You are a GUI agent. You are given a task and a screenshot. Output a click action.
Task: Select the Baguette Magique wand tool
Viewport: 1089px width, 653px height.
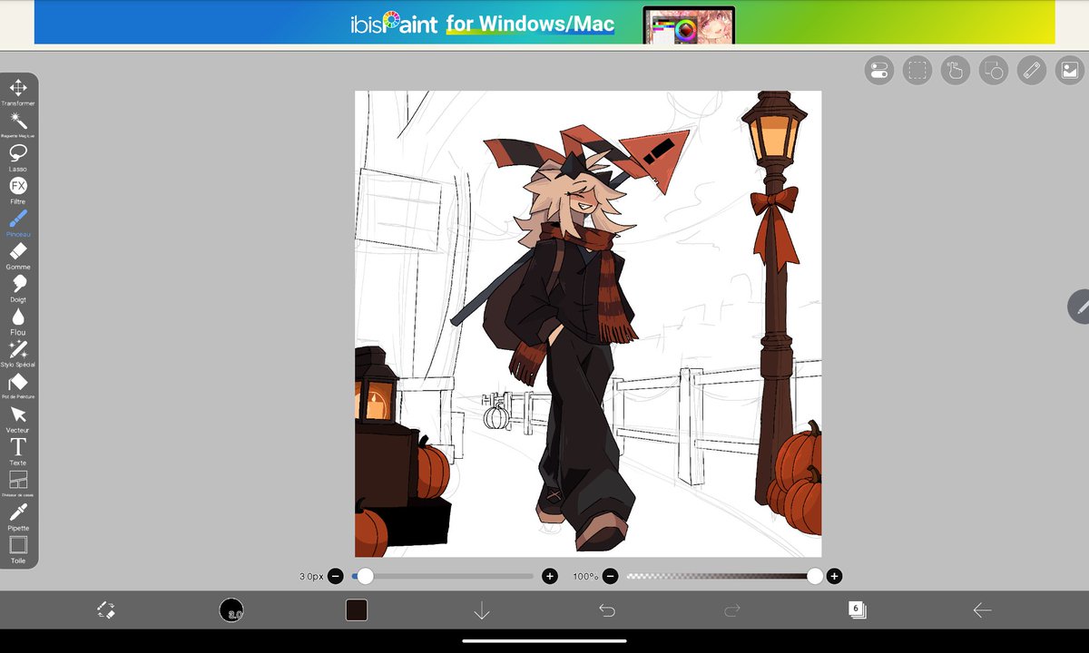point(18,125)
